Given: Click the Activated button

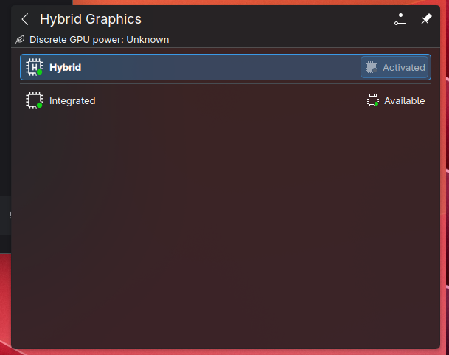Looking at the screenshot, I should click(x=394, y=67).
